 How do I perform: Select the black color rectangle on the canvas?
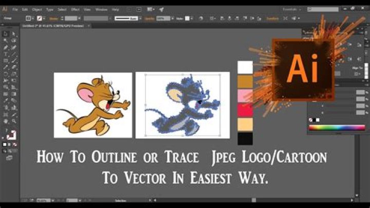point(245,138)
